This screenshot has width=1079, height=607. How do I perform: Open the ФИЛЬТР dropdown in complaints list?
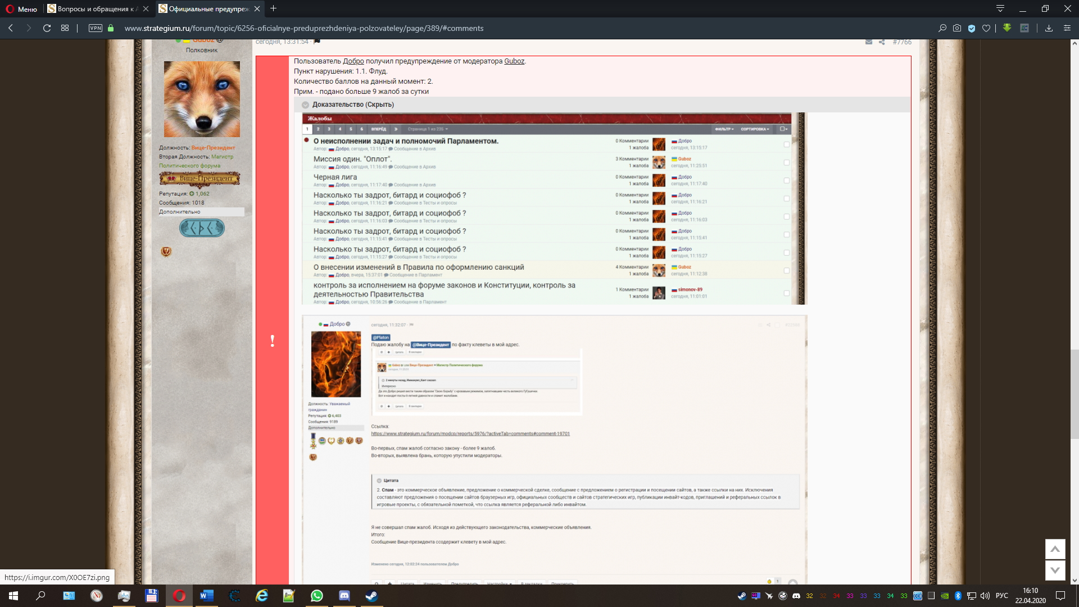[724, 129]
